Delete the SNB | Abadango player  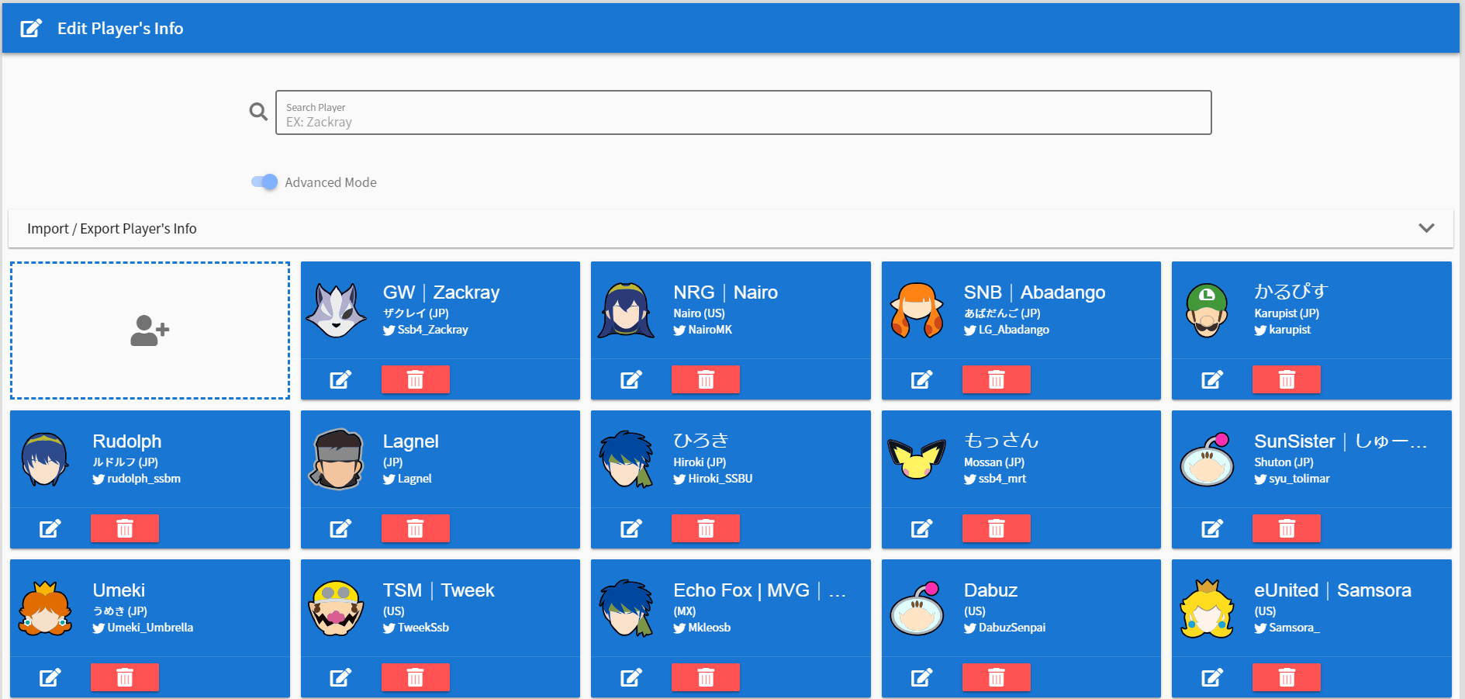click(997, 379)
